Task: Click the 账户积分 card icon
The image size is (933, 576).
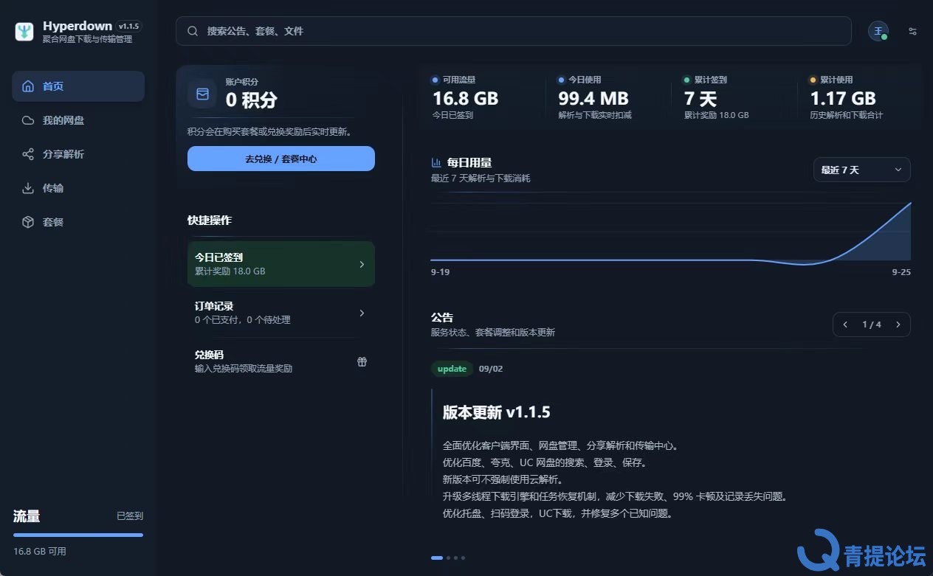Action: [202, 94]
